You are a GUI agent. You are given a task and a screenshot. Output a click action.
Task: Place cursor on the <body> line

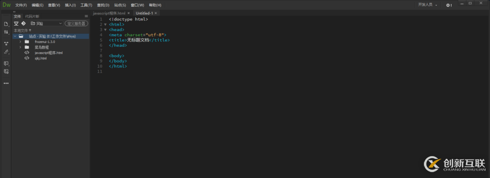[117, 56]
